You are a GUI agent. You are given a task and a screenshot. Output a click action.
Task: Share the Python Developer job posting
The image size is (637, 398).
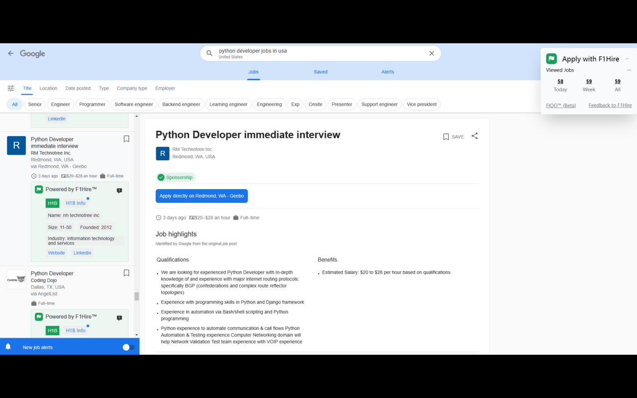475,136
